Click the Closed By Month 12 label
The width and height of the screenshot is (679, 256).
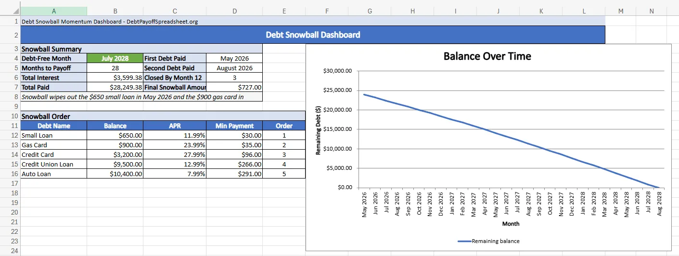point(175,77)
